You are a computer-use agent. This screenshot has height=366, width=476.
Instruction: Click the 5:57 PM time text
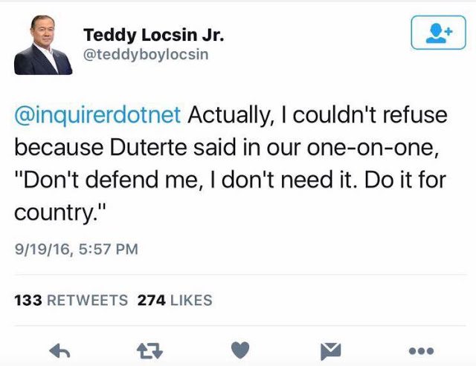coord(109,249)
